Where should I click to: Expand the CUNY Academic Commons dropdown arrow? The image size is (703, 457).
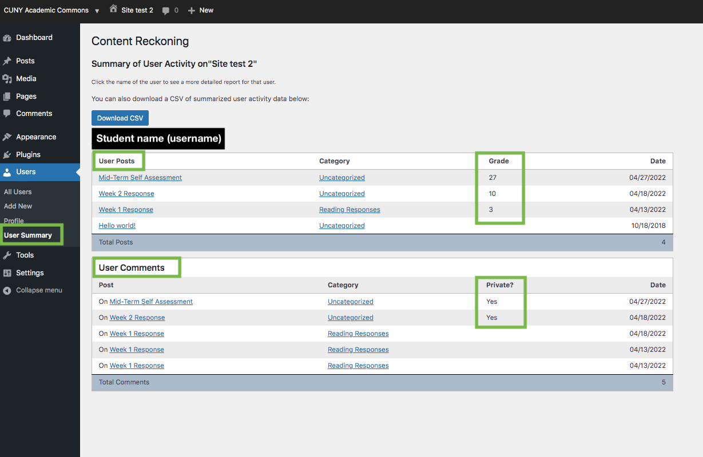click(x=97, y=11)
